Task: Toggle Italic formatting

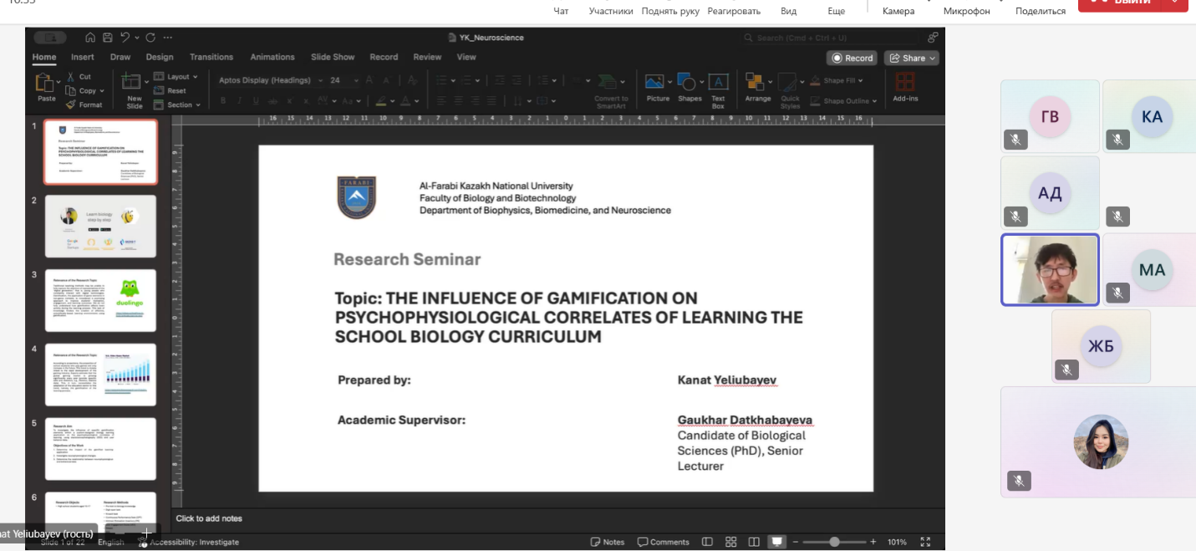Action: click(239, 101)
